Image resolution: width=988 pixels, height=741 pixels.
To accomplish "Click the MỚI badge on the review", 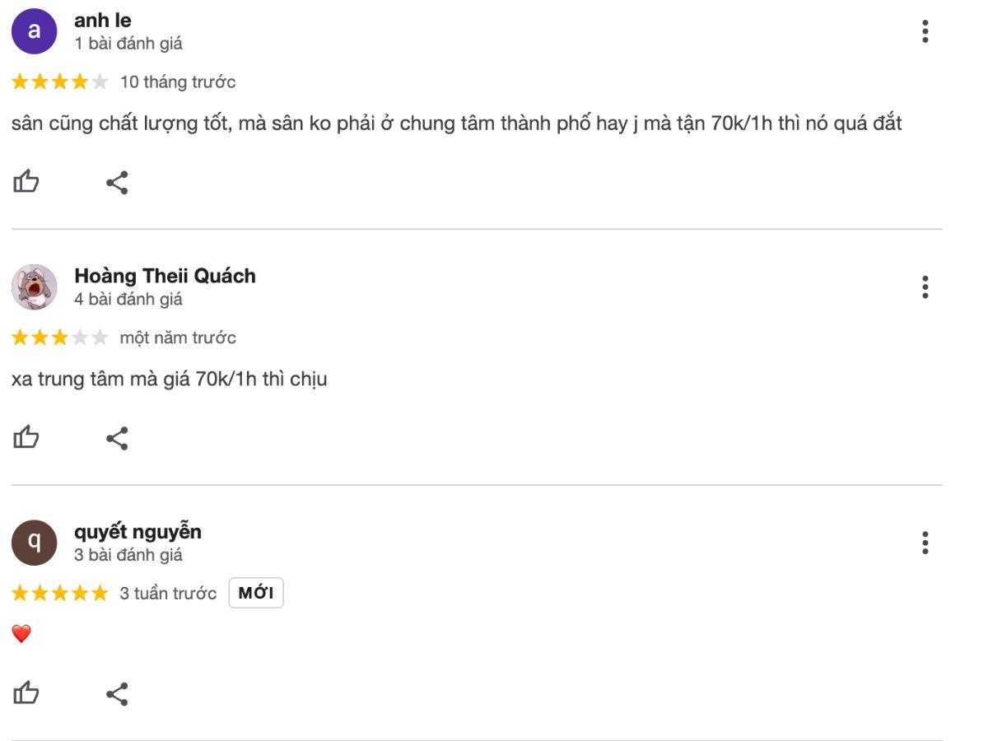I will click(x=256, y=594).
